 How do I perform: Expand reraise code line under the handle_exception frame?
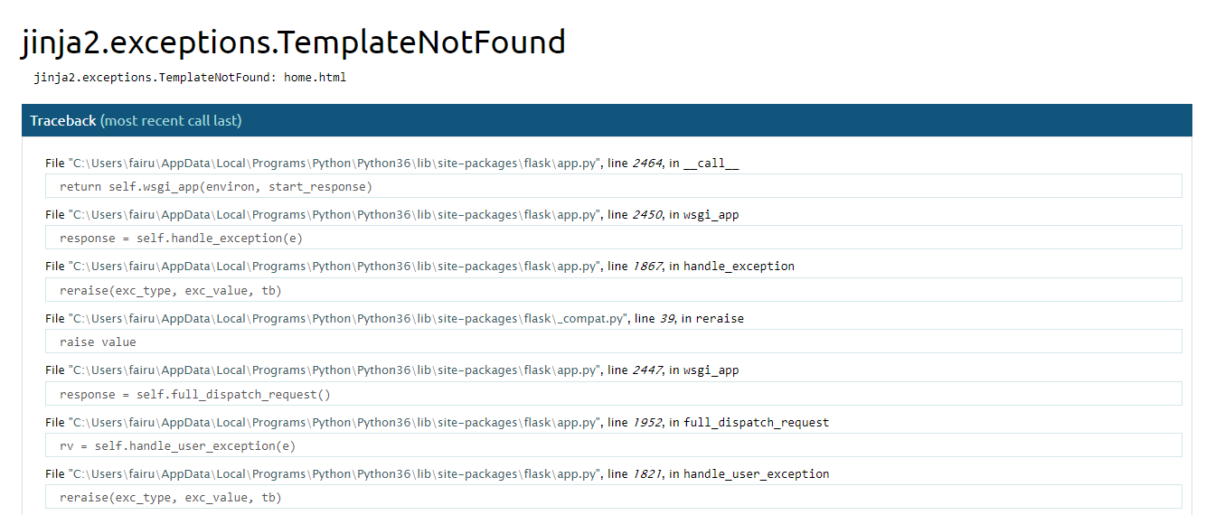tap(170, 290)
